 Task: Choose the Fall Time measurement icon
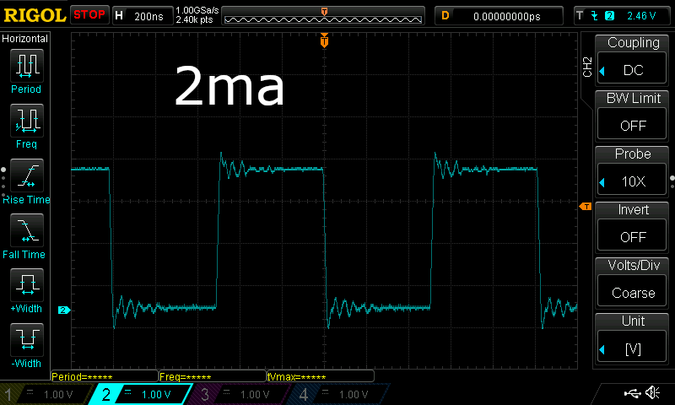coord(26,232)
